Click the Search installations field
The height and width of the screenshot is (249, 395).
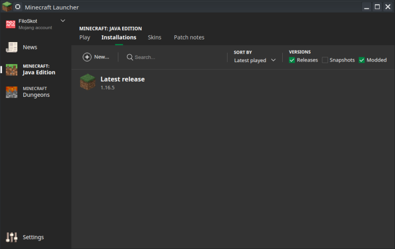[x=174, y=57]
